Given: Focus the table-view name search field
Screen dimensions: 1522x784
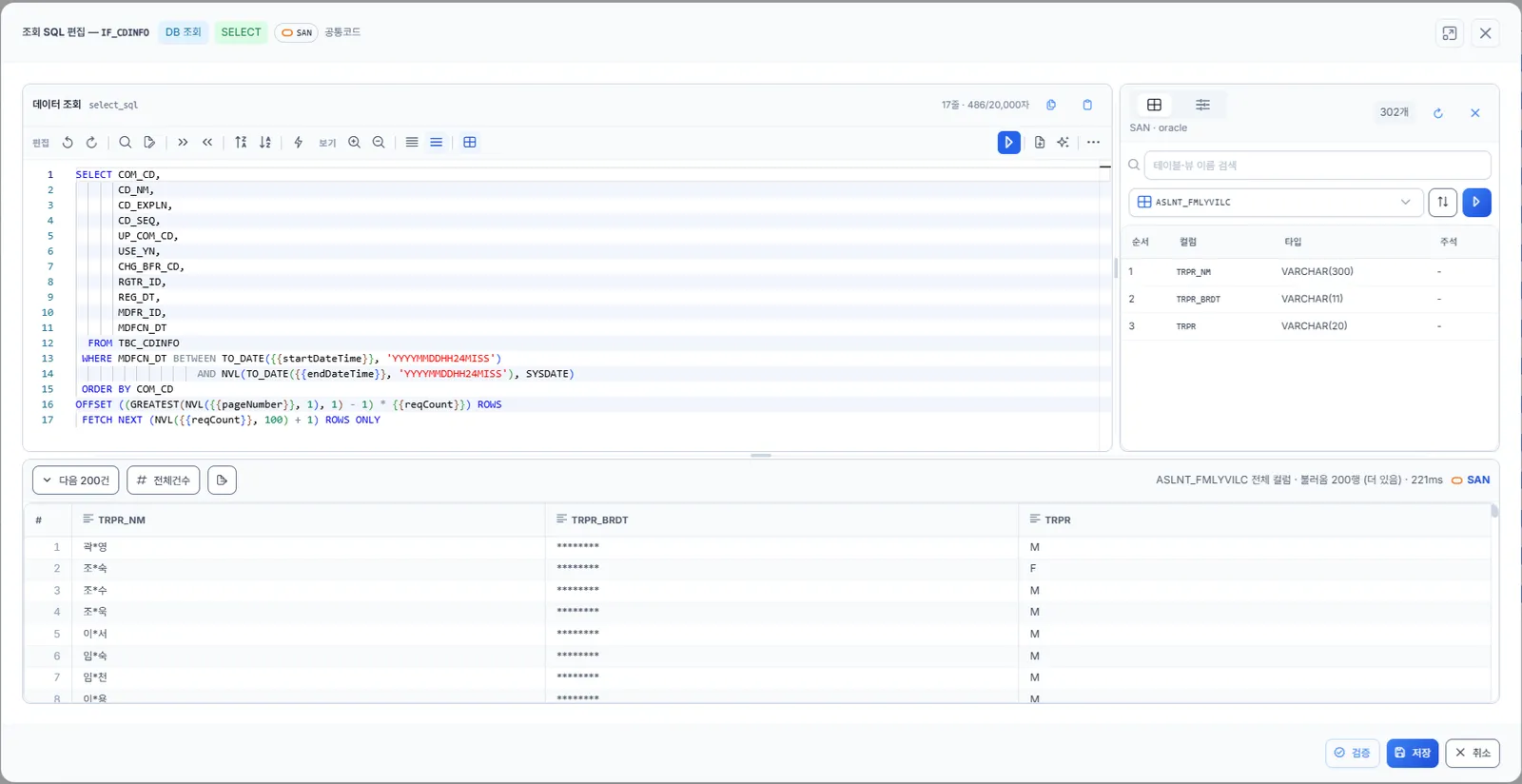Looking at the screenshot, I should 1317,166.
